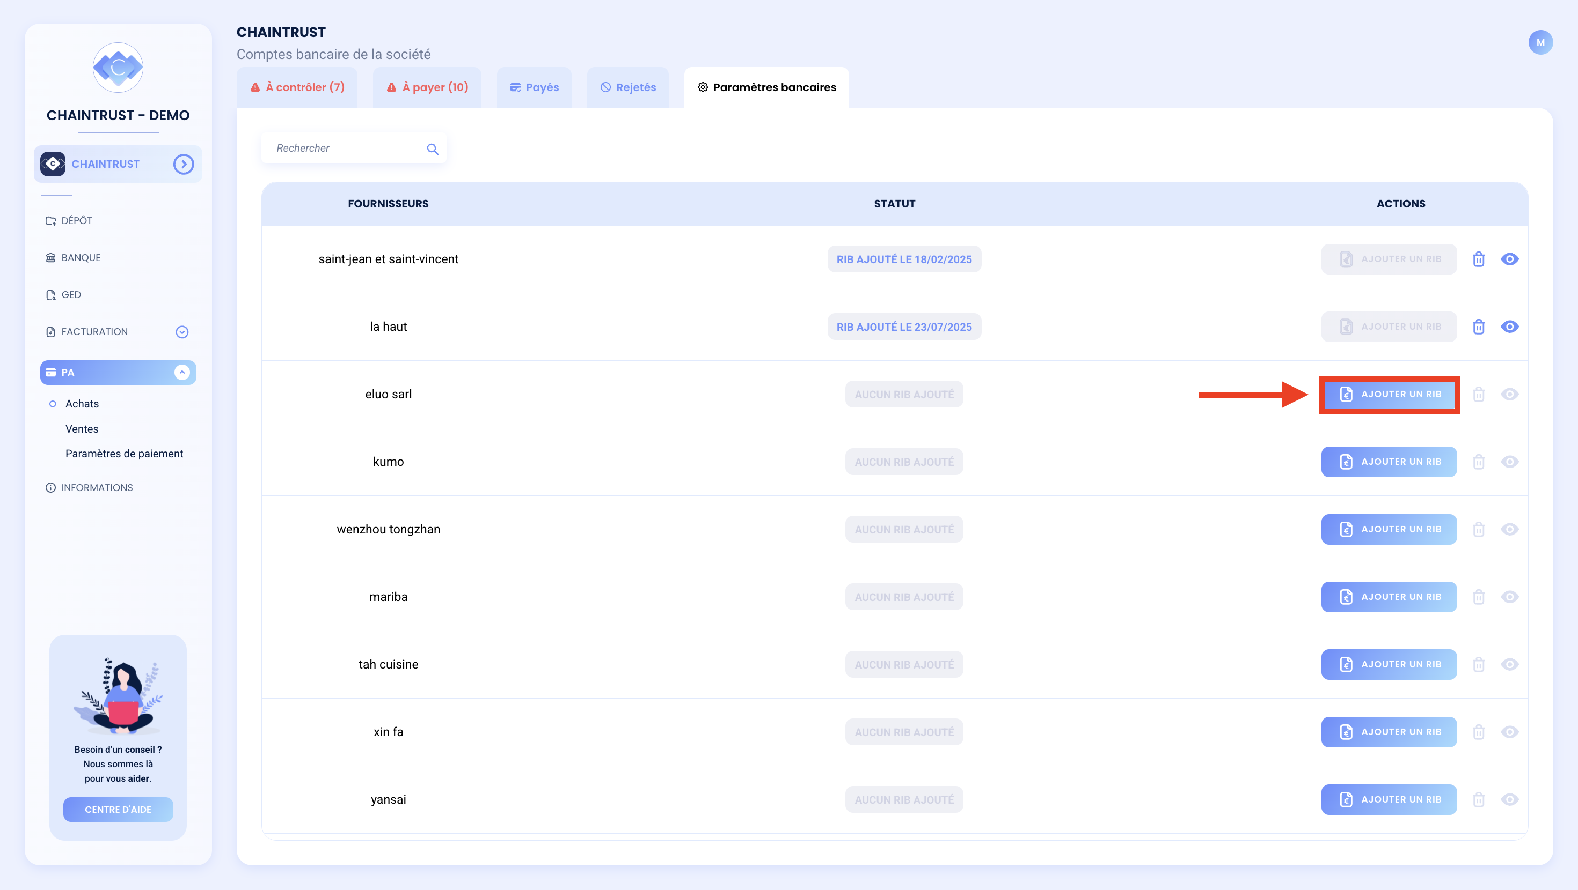
Task: Click eye icon in xin fa row
Action: coord(1509,731)
